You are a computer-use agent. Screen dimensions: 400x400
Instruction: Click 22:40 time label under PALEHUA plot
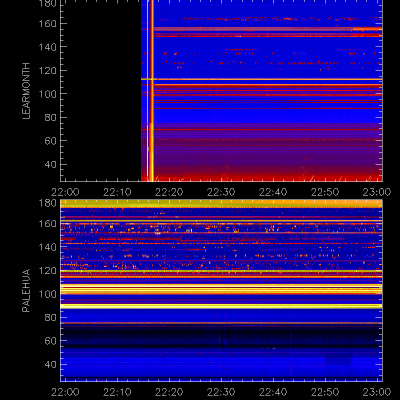pos(273,392)
